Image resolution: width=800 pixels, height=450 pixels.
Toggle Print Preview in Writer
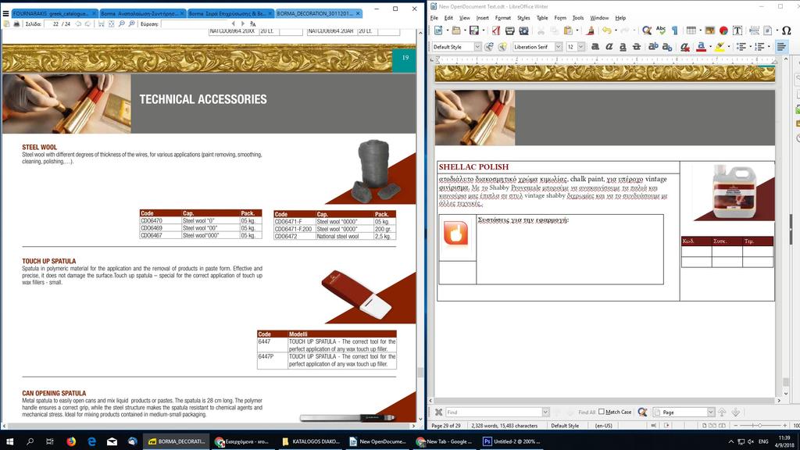point(523,30)
